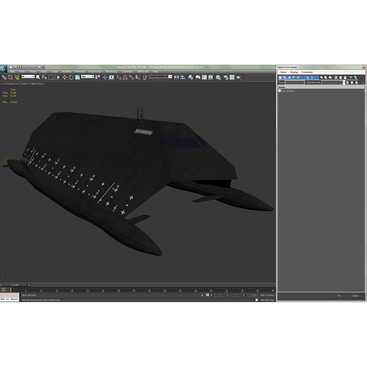Toggle Window/Crossing selection mode
This screenshot has width=367, height=367.
(x=57, y=77)
